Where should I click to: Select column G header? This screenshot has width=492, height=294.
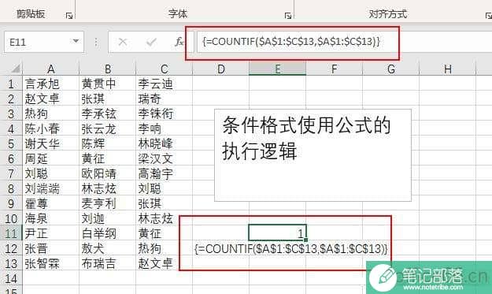[x=391, y=69]
